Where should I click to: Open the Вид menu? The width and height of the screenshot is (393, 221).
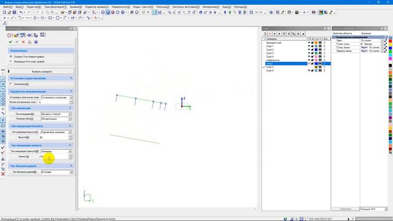click(20, 7)
